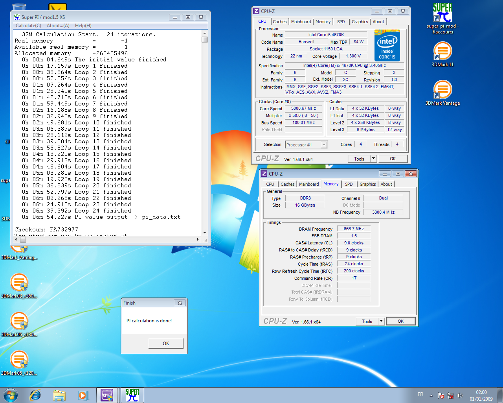The width and height of the screenshot is (503, 403).
Task: Click the FR language indicator on the taskbar
Action: [420, 394]
